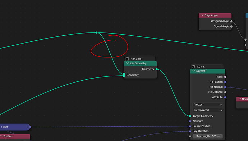
Task: Click the Join Geometry timing clock icon
Action: [x=127, y=59]
